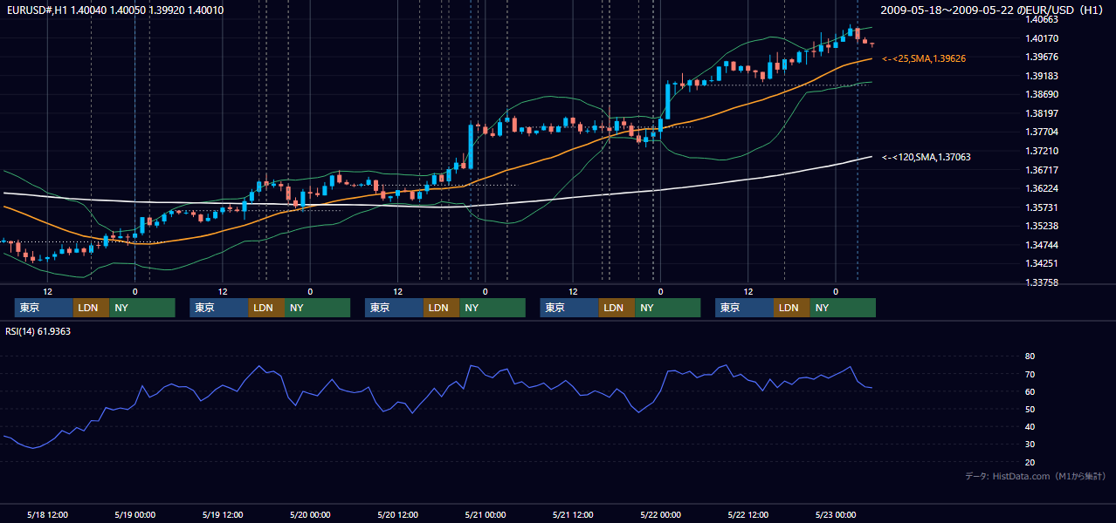Choose the LDN session block for 5/21
This screenshot has width=1116, height=523.
(617, 308)
